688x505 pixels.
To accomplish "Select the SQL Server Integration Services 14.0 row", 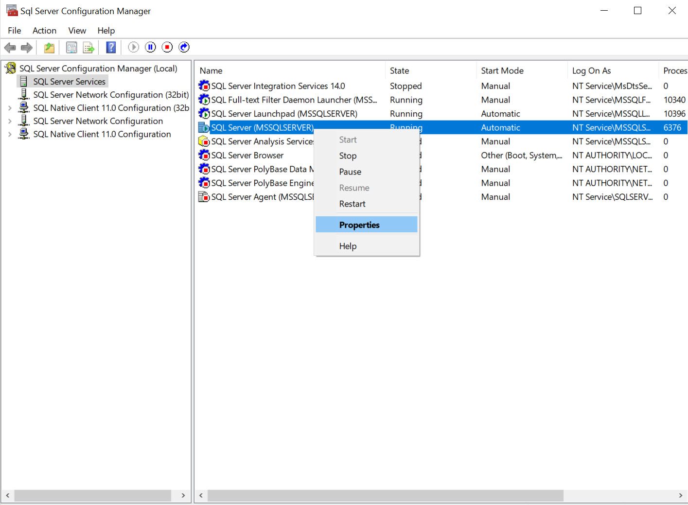I will [441, 86].
